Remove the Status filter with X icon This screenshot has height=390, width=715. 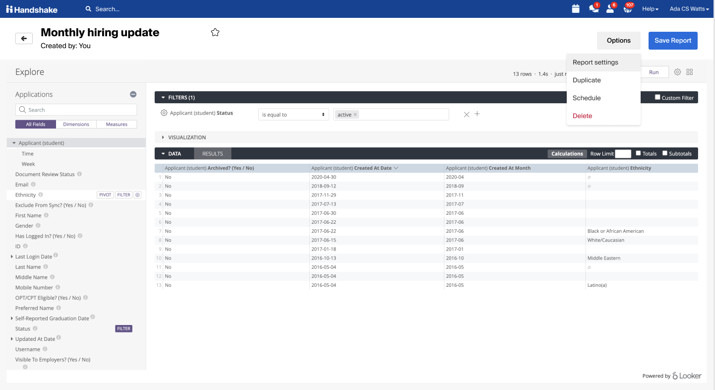coord(466,114)
